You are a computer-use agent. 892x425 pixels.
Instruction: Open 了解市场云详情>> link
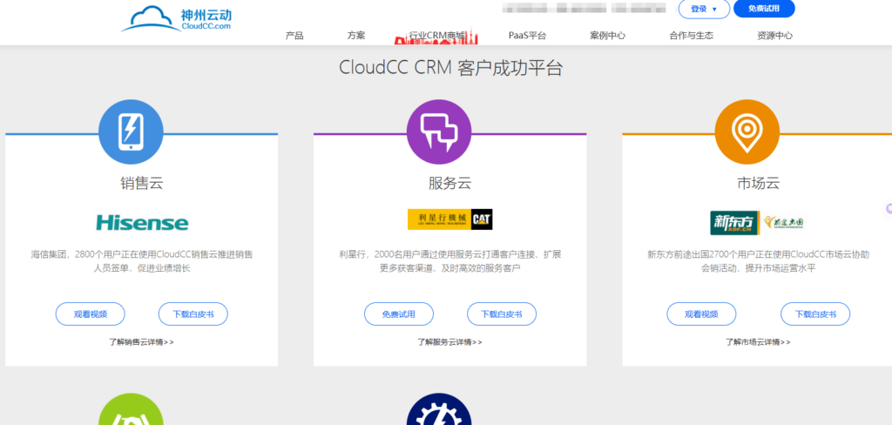coord(759,342)
